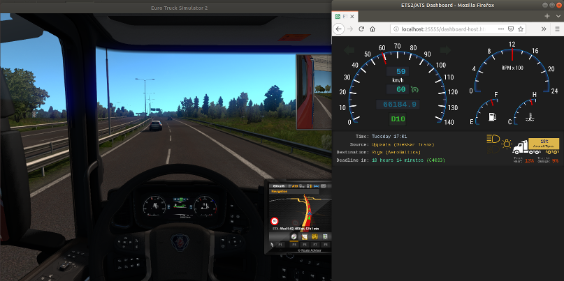Go to the Firefox home page
The width and height of the screenshot is (564, 281).
pos(373,29)
